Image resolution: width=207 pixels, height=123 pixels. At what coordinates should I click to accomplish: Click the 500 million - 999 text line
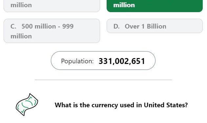coord(48,26)
